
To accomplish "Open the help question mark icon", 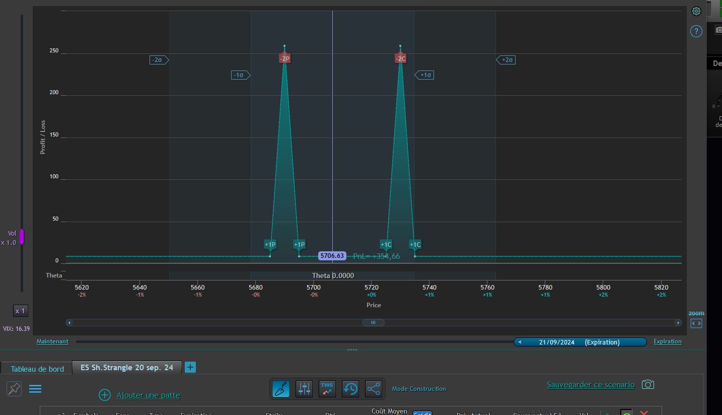I will 696,31.
